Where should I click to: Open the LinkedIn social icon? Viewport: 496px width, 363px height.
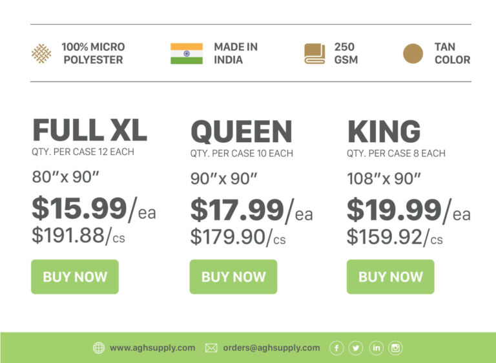(x=376, y=348)
